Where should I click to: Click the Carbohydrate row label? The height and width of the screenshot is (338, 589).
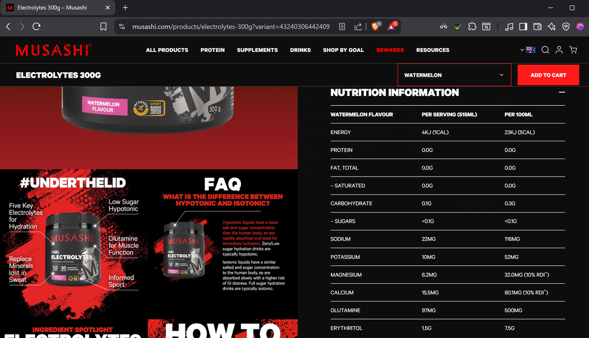(351, 204)
